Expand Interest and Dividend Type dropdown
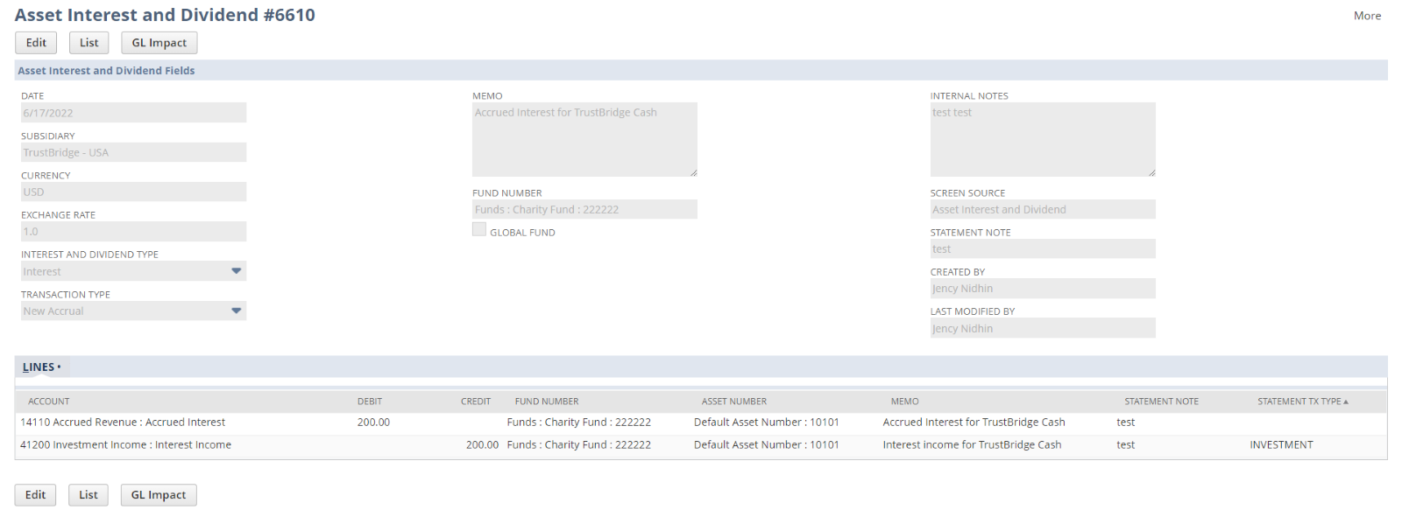Screen dimensions: 1402x531 pos(236,271)
